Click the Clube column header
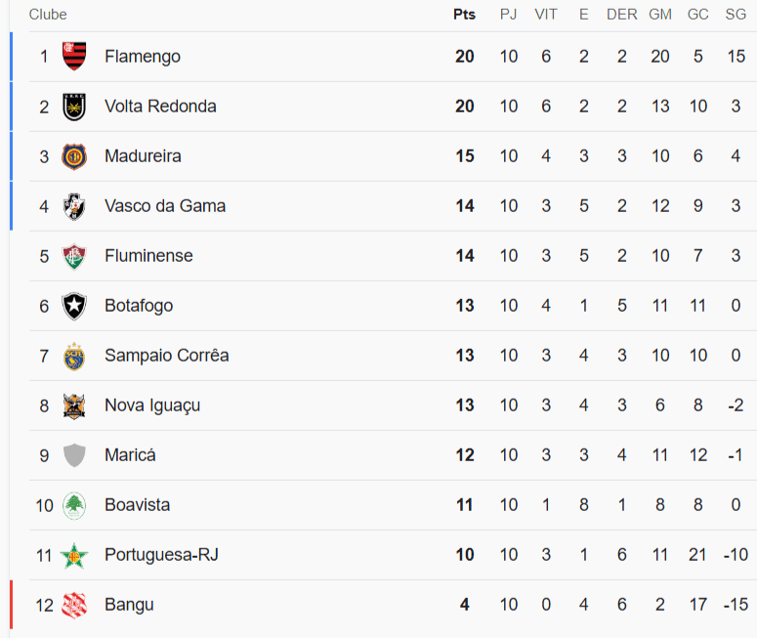 [48, 15]
